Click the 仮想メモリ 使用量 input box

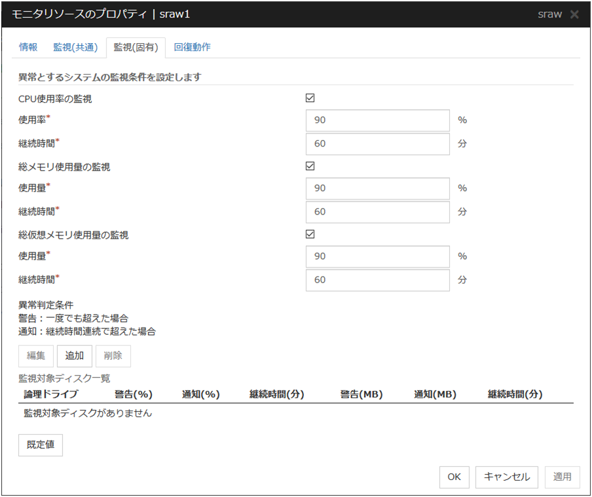pyautogui.click(x=377, y=256)
